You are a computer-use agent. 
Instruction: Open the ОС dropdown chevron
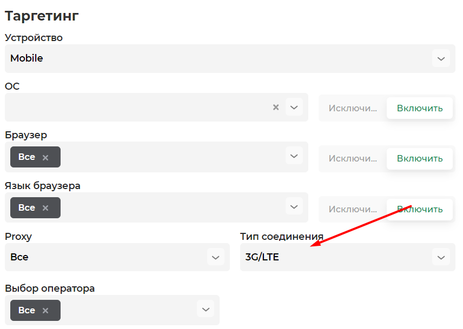pyautogui.click(x=294, y=108)
